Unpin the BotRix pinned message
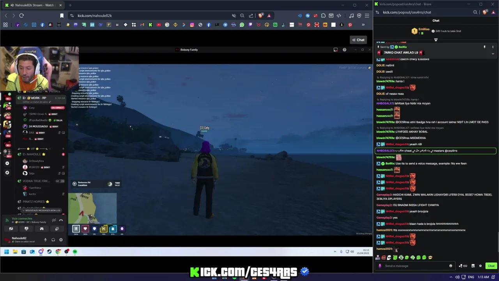This screenshot has width=499, height=281. pyautogui.click(x=485, y=47)
